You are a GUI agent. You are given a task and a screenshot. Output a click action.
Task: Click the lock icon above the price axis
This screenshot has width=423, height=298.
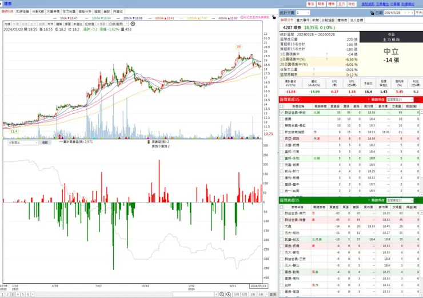coord(274,18)
